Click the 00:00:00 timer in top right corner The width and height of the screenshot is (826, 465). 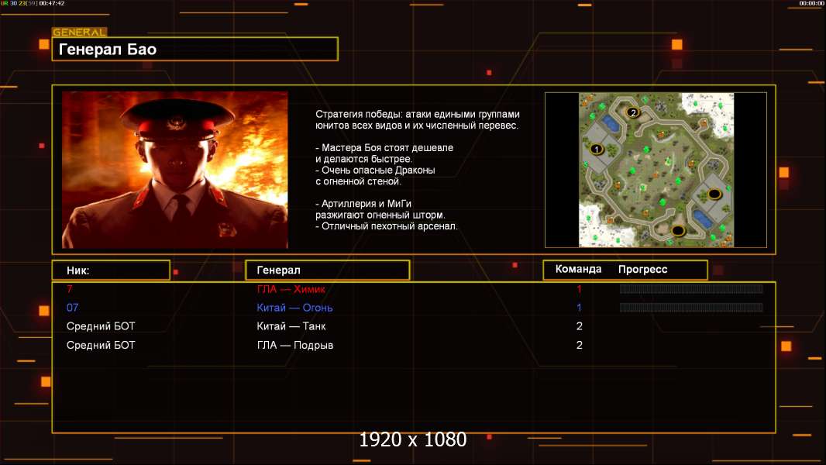click(x=811, y=3)
